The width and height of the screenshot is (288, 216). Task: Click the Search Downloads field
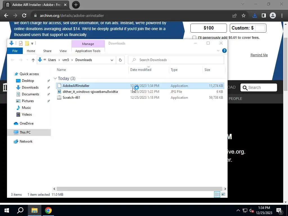176,60
